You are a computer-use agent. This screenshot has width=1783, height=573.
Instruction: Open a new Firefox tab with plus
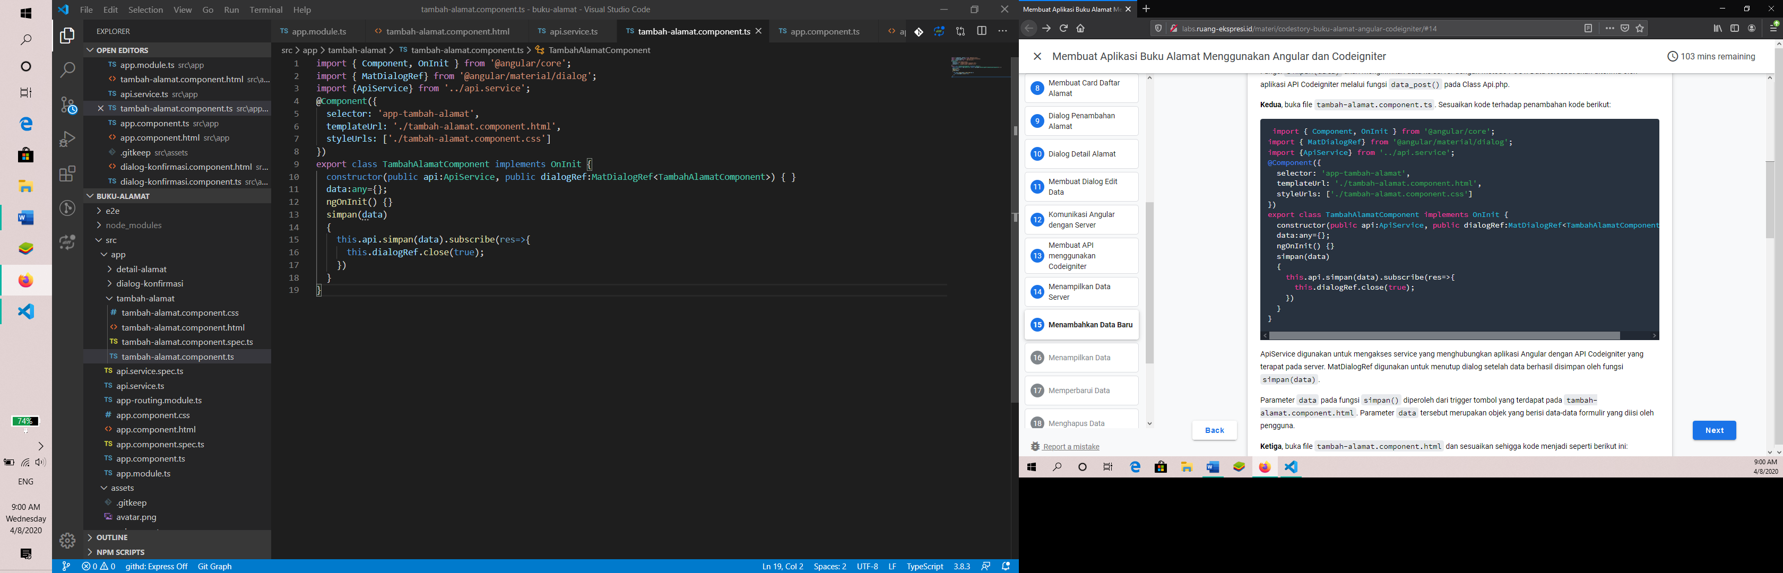[1146, 9]
